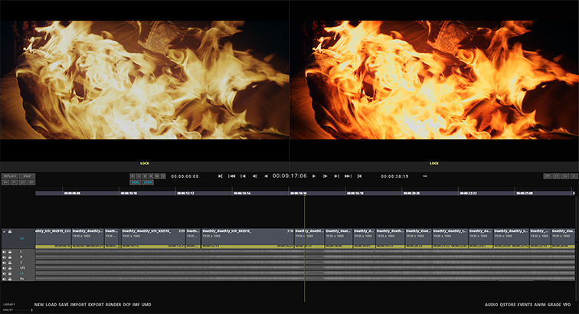Open the VPD panel
Viewport: 579px width, 314px height.
pos(567,304)
